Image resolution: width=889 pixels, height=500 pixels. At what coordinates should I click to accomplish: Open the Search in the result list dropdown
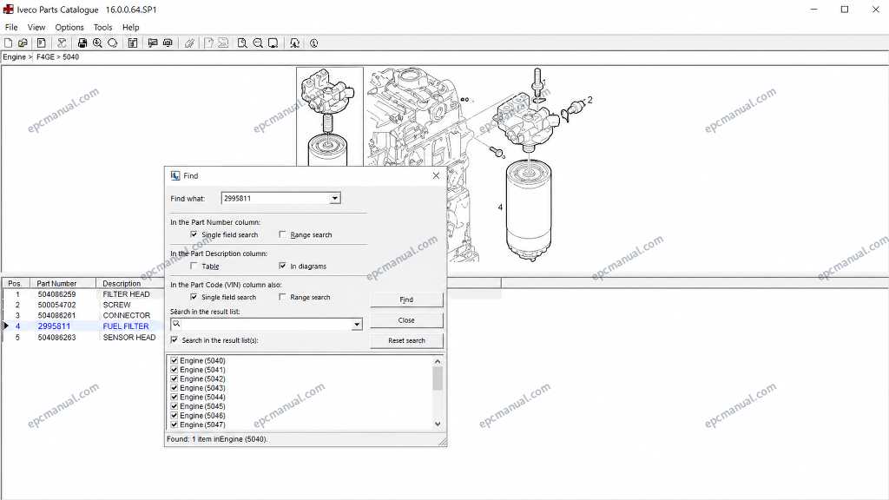[357, 325]
